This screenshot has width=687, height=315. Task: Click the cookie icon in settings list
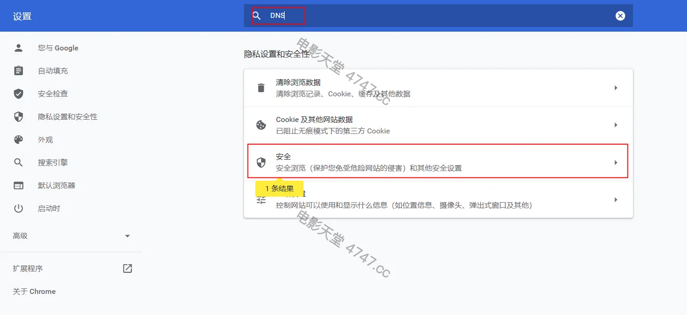(x=261, y=125)
